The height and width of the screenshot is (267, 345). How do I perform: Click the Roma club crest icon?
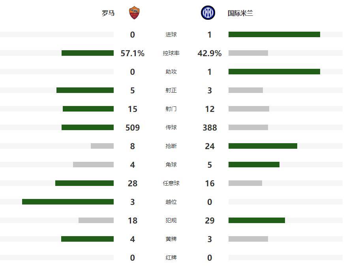pos(135,13)
